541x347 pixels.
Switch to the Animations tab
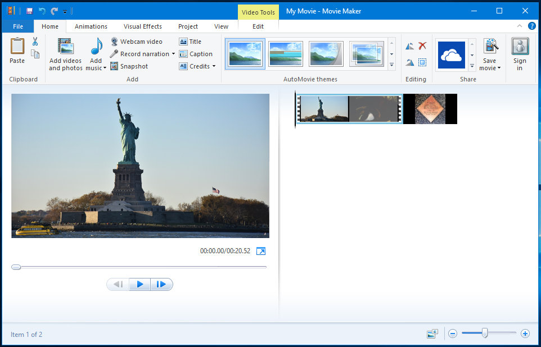(x=91, y=26)
